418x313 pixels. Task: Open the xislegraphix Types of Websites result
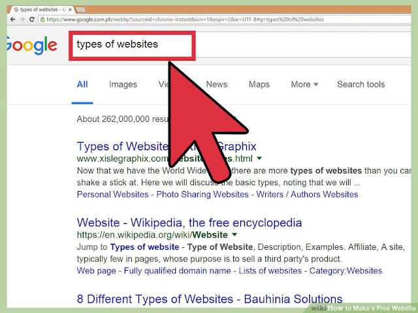[x=167, y=146]
